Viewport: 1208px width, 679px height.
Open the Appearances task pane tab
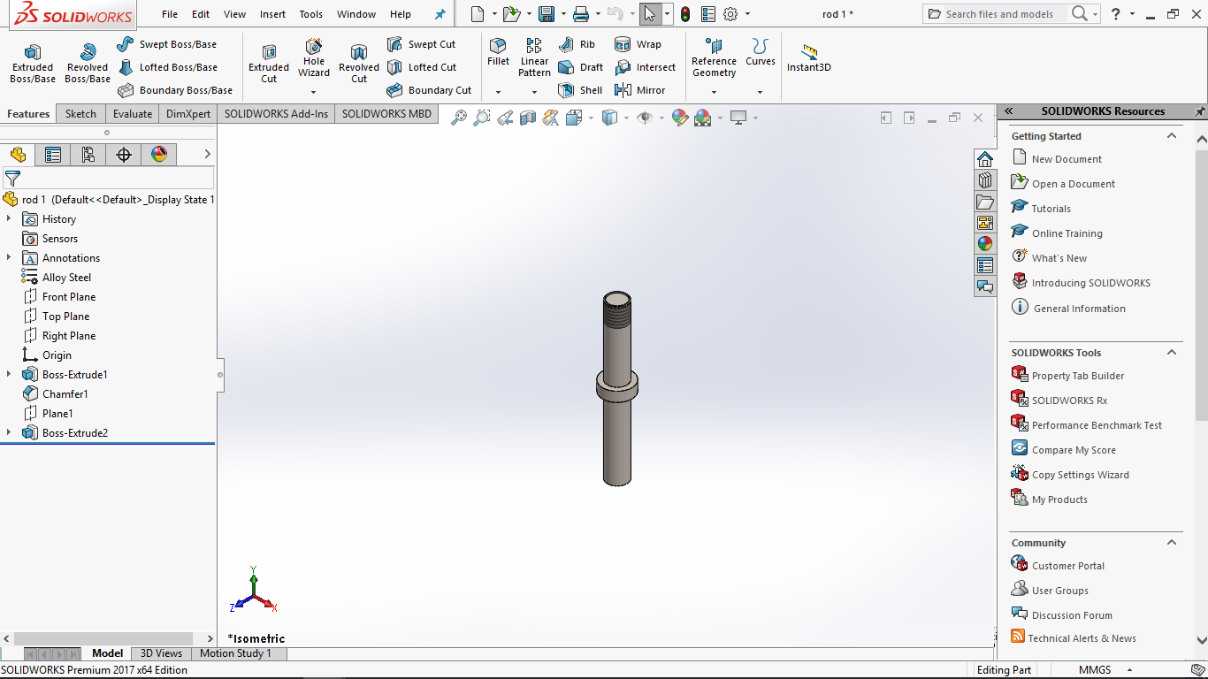click(985, 244)
